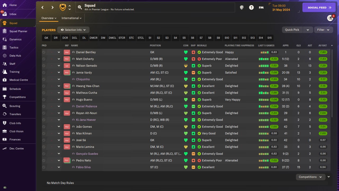Open Competitions in the sidebar
Viewport: 339px width, 191px height.
pos(18,97)
